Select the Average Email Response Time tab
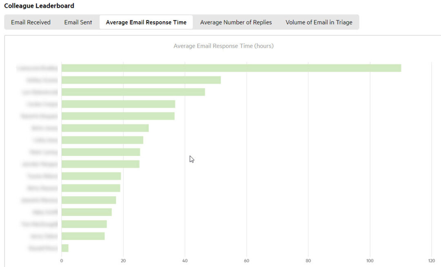The width and height of the screenshot is (441, 267). 146,22
